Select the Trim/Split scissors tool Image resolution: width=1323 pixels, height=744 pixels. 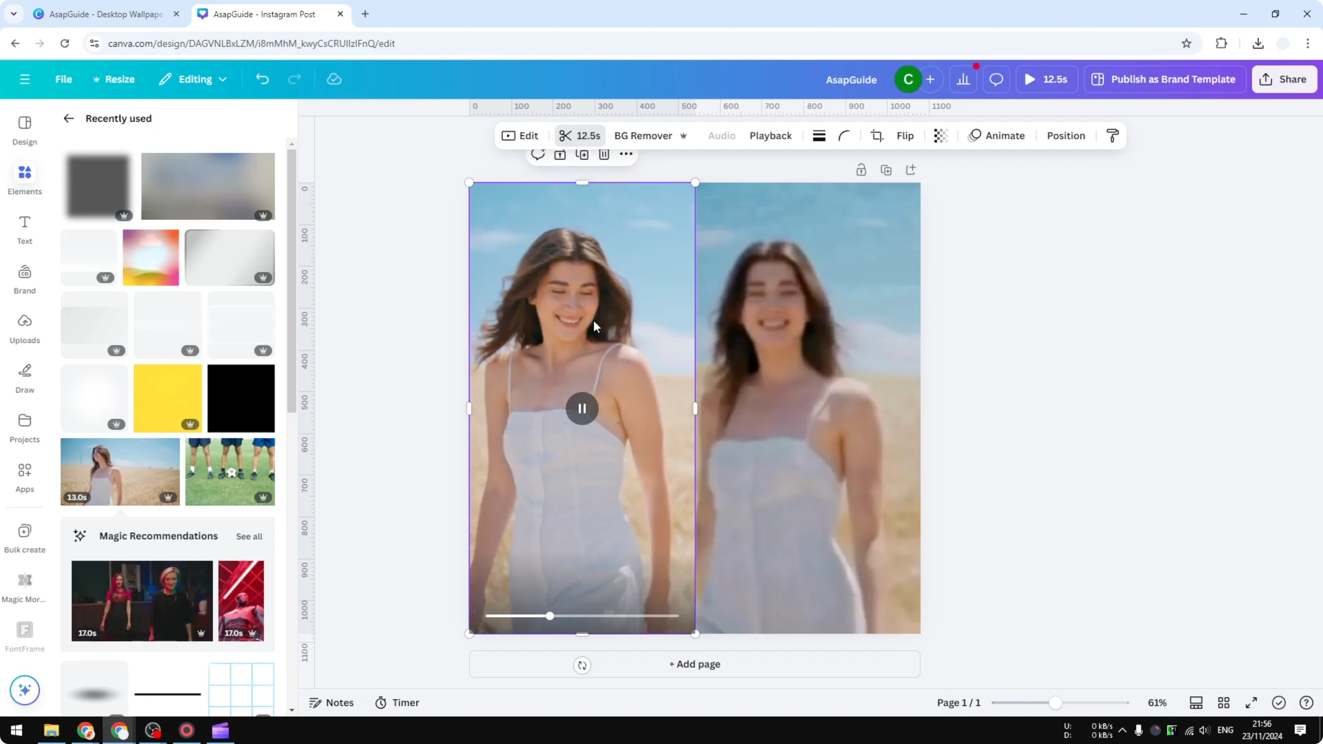pos(579,136)
